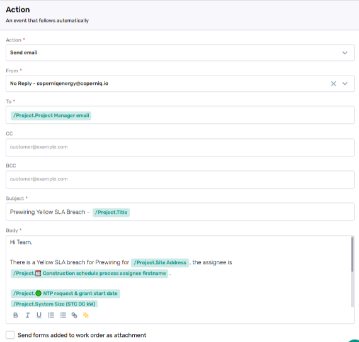This screenshot has height=342, width=359.
Task: Click the calendar icon in Construction schedule token
Action: pyautogui.click(x=38, y=273)
